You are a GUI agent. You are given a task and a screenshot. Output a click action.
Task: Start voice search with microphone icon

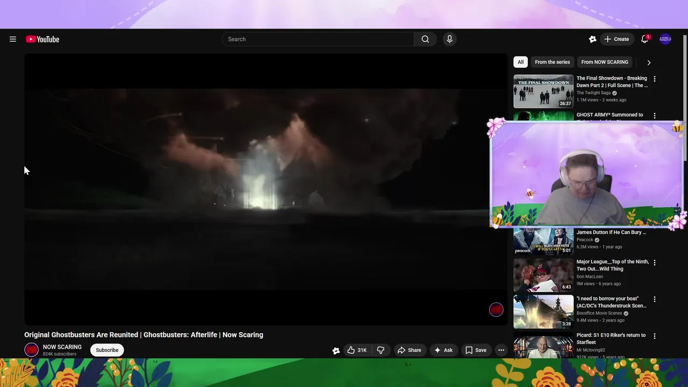point(450,39)
